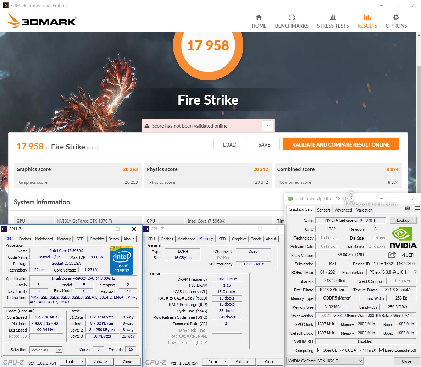This screenshot has height=367, width=421.
Task: Click the title bar icon of the CPU-Z Memory window
Action: point(146,229)
